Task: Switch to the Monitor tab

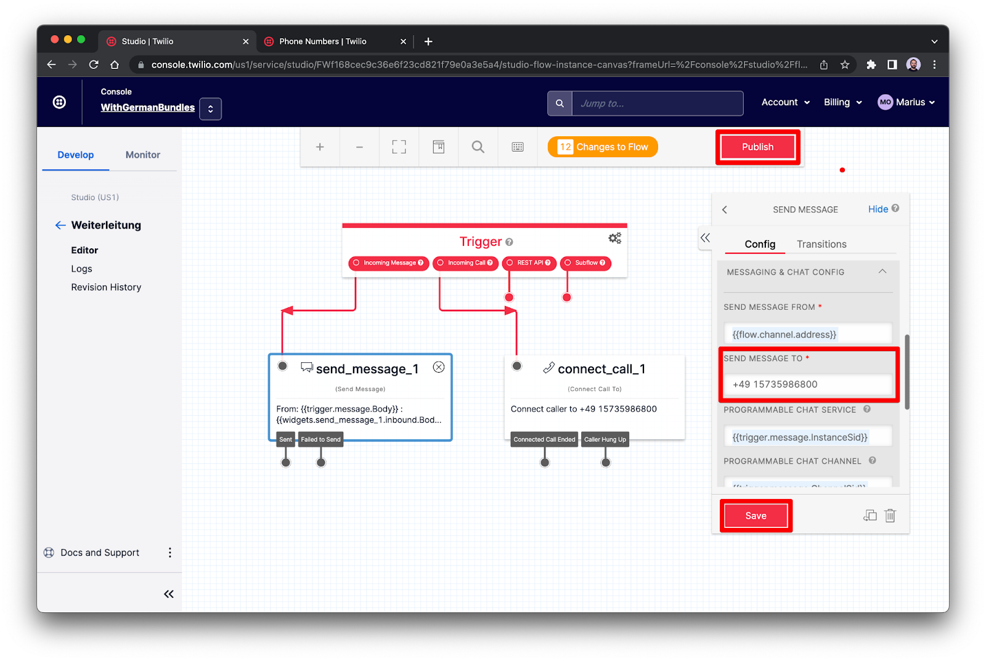Action: tap(143, 155)
